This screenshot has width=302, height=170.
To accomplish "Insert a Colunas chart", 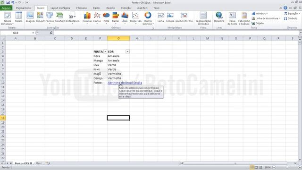I will (x=87, y=18).
